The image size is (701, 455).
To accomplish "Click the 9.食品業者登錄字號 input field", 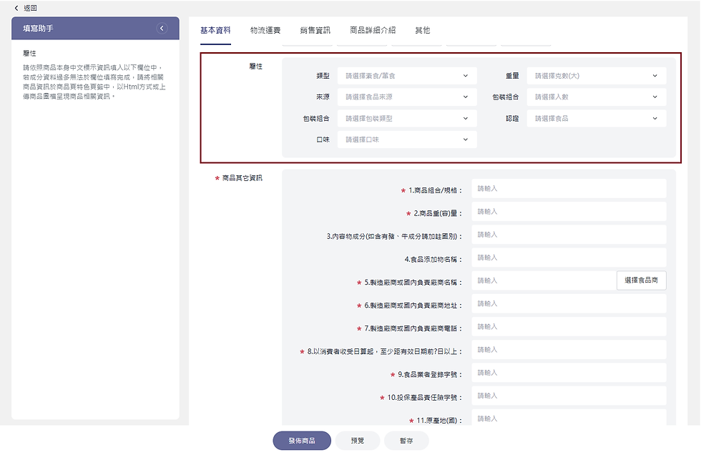I will pyautogui.click(x=569, y=373).
